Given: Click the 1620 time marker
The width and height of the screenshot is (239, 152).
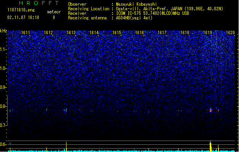Looking at the screenshot, I should pyautogui.click(x=230, y=33).
